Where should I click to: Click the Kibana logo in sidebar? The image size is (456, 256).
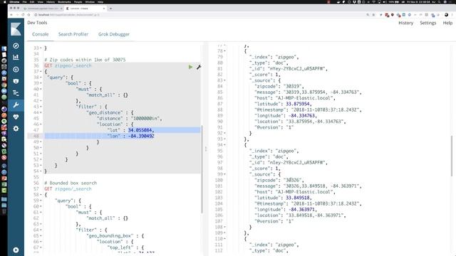pyautogui.click(x=16, y=29)
